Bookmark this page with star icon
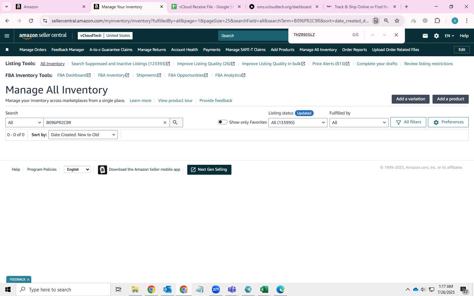474x296 pixels. [397, 21]
